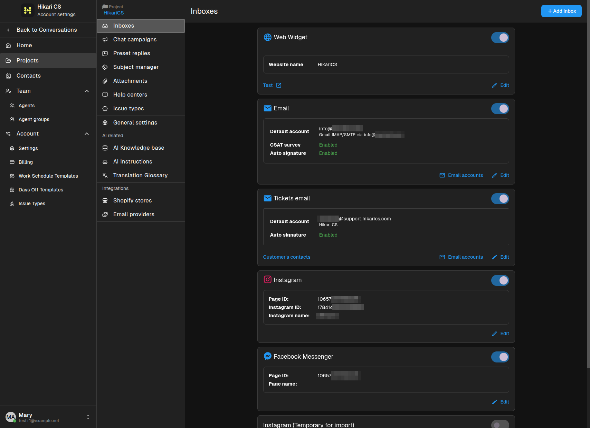Click the Issue Types shapes icon
The height and width of the screenshot is (428, 590).
(12, 203)
